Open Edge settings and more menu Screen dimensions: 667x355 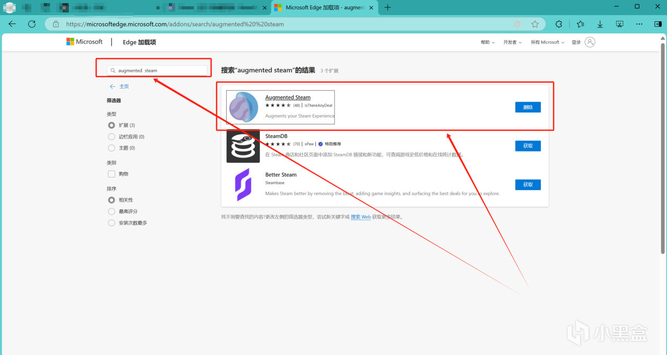[639, 24]
